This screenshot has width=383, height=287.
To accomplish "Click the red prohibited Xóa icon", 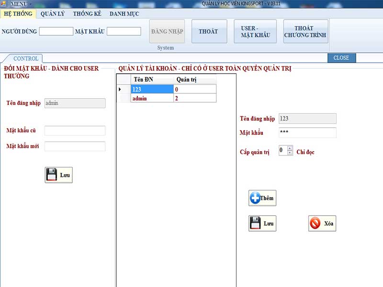I will [x=315, y=223].
